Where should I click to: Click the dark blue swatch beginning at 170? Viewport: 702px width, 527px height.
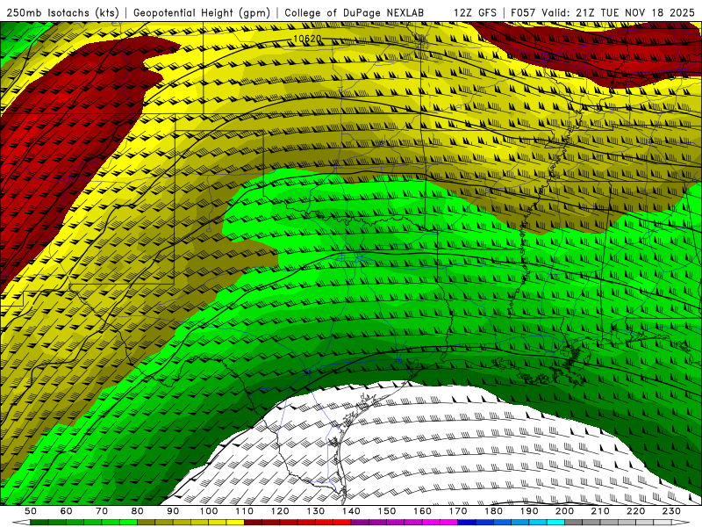point(467,523)
